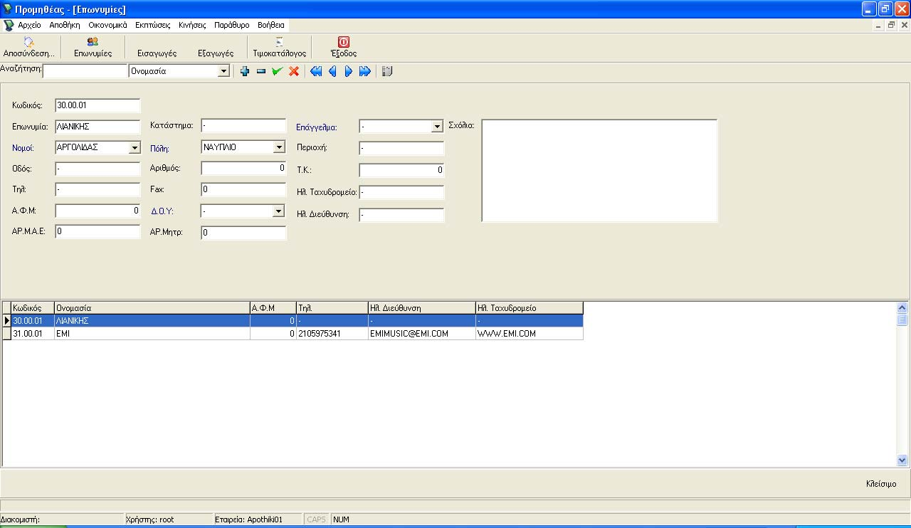Click the phone cell 2105975341
Viewport: 911px width, 528px height.
tap(332, 334)
